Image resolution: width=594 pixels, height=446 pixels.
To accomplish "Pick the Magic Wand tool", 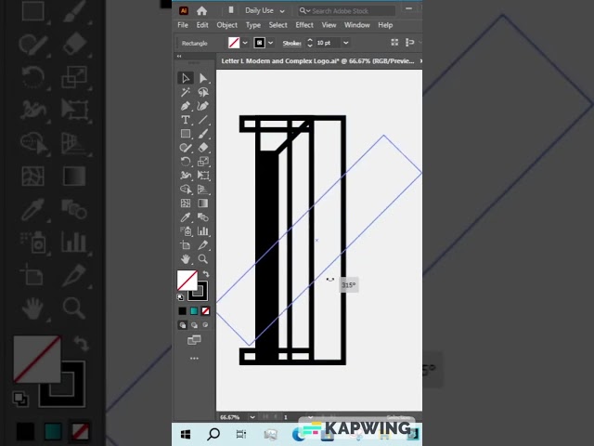I will tap(186, 92).
